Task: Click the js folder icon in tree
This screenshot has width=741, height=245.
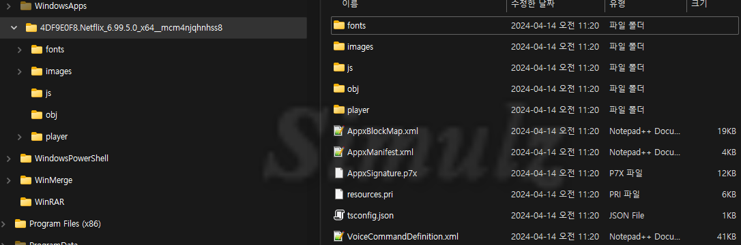Action: [x=37, y=93]
